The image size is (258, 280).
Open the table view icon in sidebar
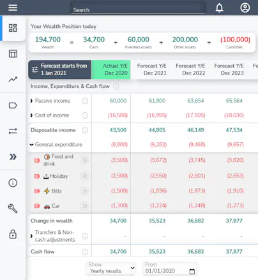click(x=13, y=54)
